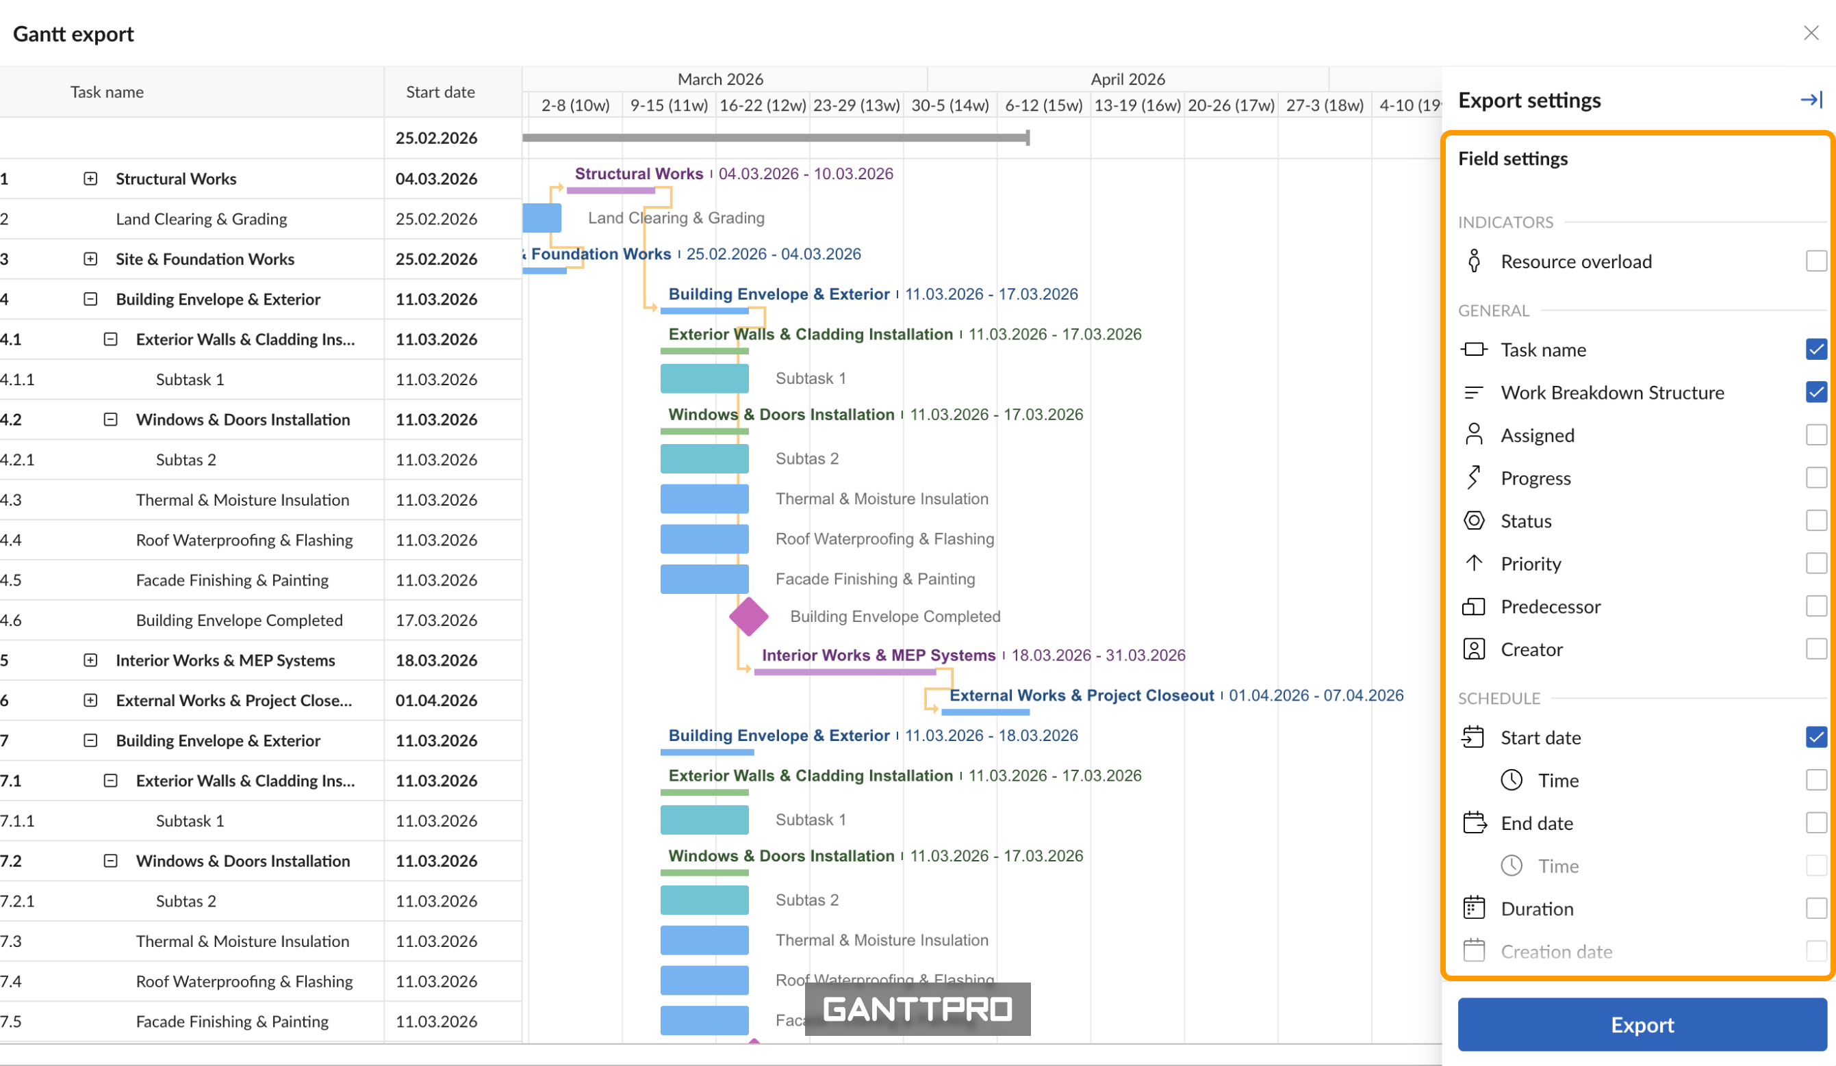
Task: Collapse the Export settings panel arrow icon
Action: 1811,100
